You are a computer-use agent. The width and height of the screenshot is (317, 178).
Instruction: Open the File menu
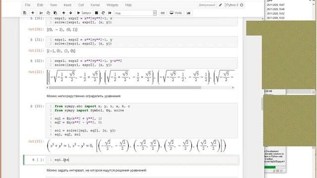tap(28, 5)
